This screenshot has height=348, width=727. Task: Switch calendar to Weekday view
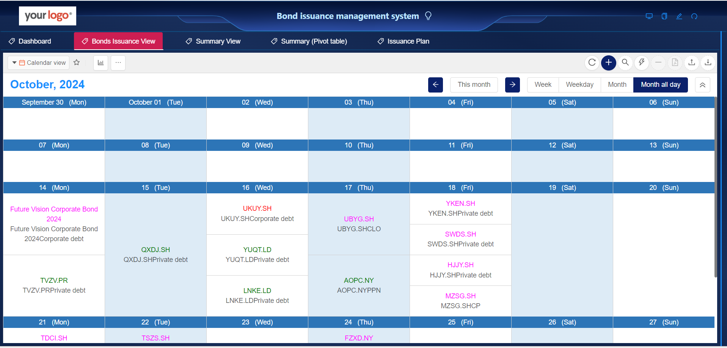[580, 85]
